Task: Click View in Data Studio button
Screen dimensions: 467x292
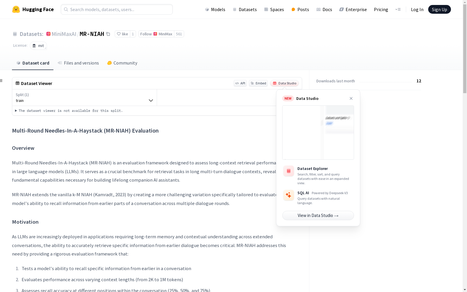Action: point(318,215)
